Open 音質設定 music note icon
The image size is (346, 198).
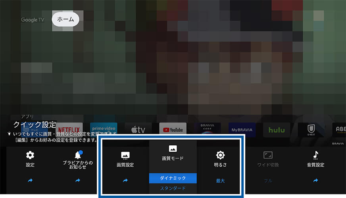[315, 155]
